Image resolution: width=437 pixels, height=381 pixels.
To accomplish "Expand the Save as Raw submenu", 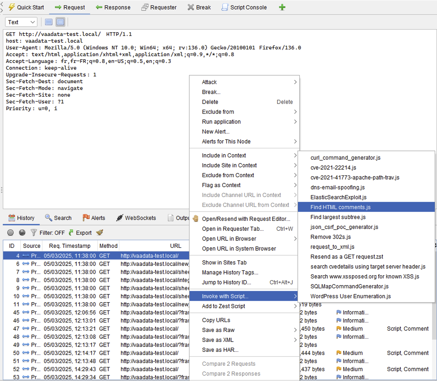I will (245, 330).
